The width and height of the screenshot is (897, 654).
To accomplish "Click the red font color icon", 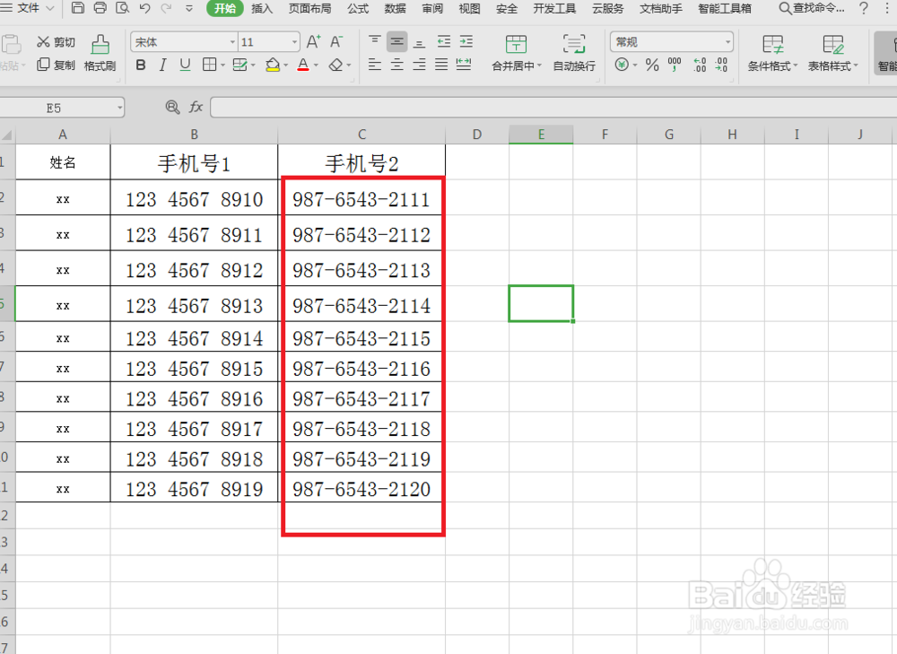I will click(x=304, y=65).
